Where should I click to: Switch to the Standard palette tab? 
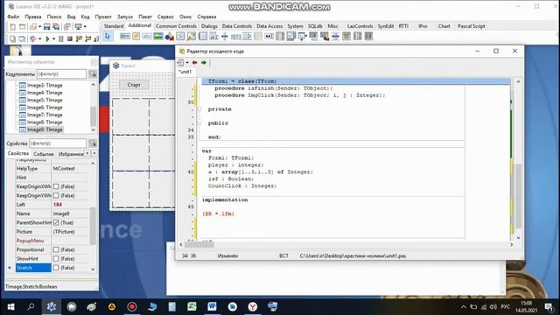point(114,26)
